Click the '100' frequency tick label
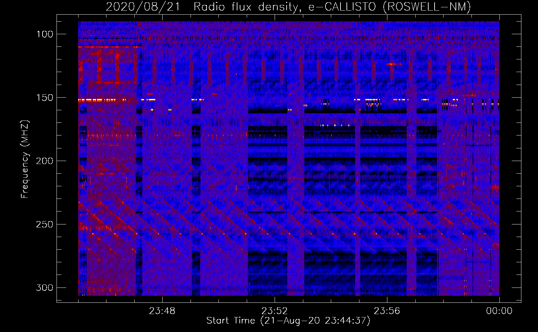 click(45, 34)
